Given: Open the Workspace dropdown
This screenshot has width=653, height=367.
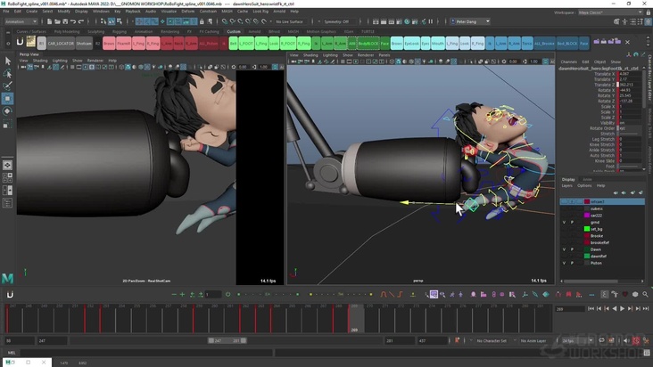Looking at the screenshot, I should (x=612, y=12).
